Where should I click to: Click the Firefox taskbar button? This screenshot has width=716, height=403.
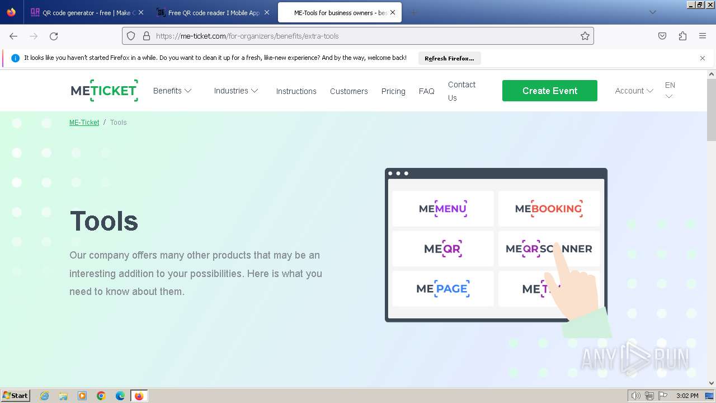click(x=139, y=396)
